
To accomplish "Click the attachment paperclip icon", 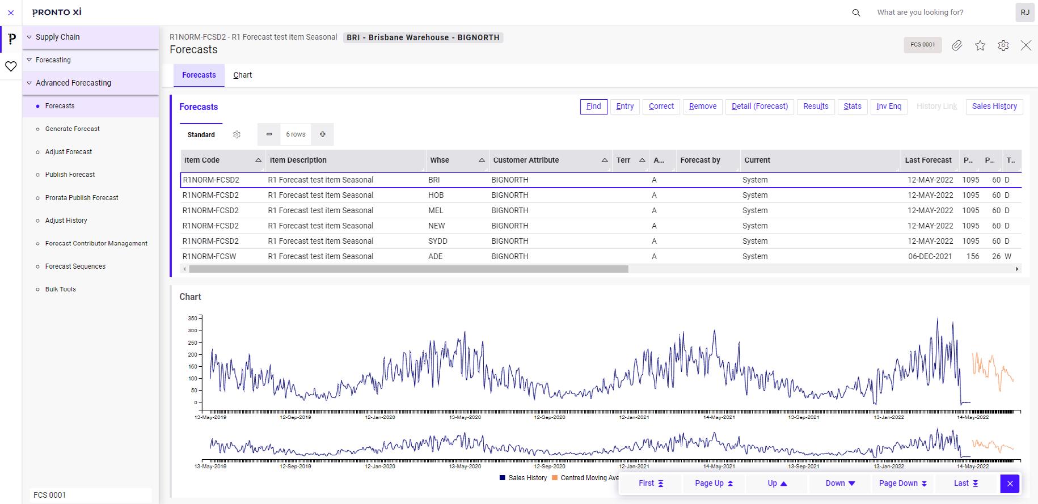I will click(x=957, y=45).
